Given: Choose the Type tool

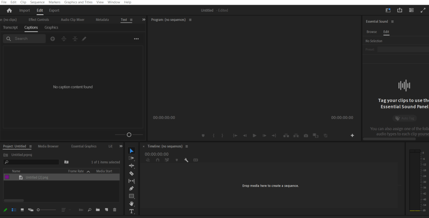Looking at the screenshot, I should (132, 211).
